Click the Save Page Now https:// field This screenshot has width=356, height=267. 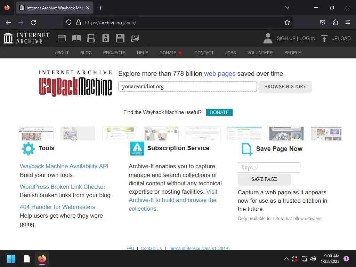pos(269,168)
